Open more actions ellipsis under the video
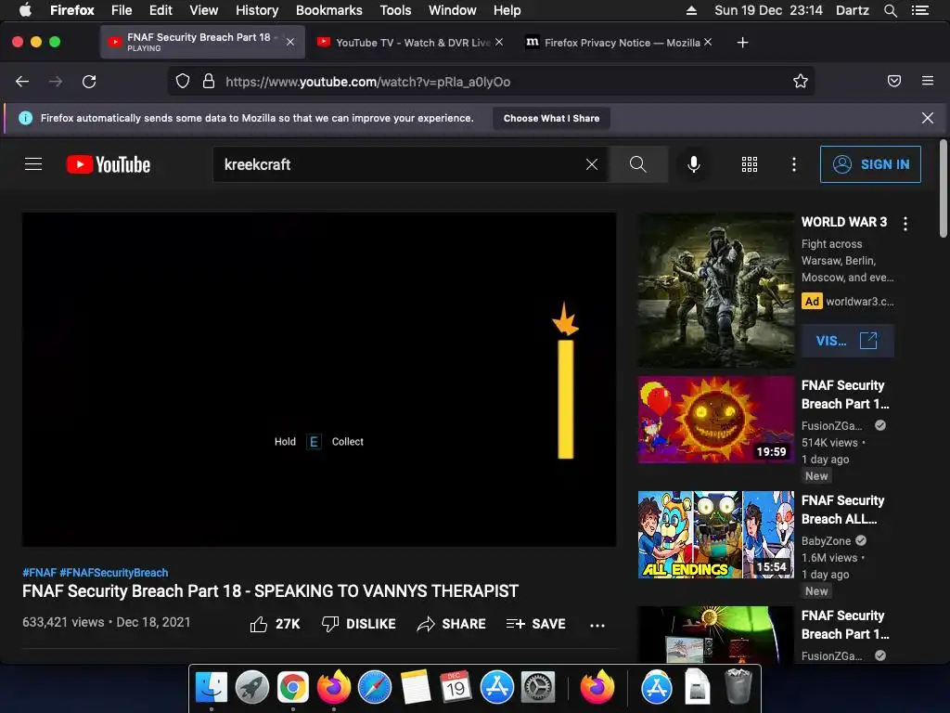This screenshot has width=950, height=713. click(597, 625)
